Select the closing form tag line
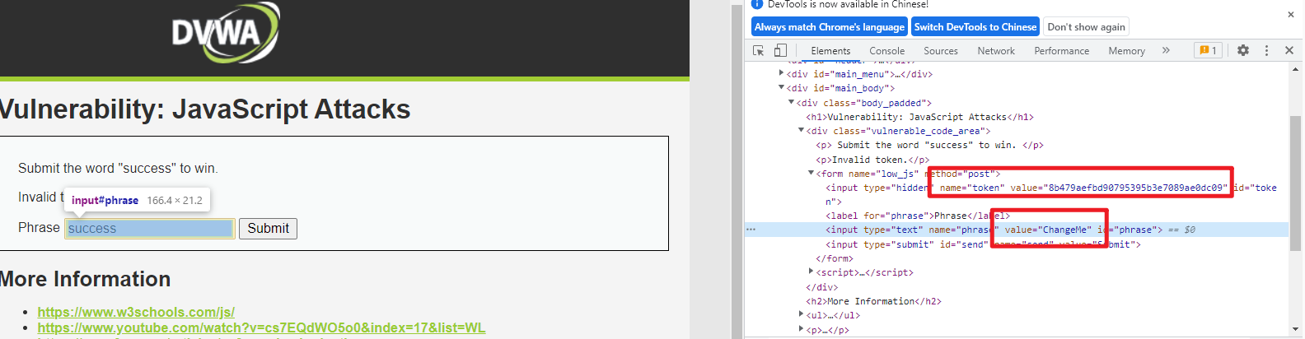This screenshot has width=1305, height=339. point(835,258)
